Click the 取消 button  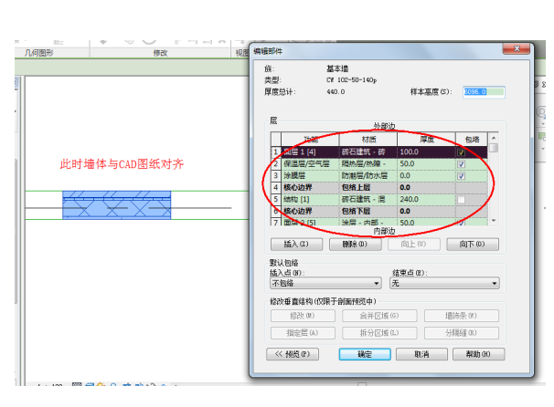(421, 354)
